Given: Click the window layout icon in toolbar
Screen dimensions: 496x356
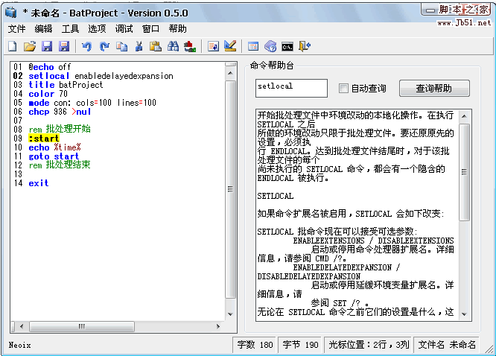Looking at the screenshot, I should (253, 46).
